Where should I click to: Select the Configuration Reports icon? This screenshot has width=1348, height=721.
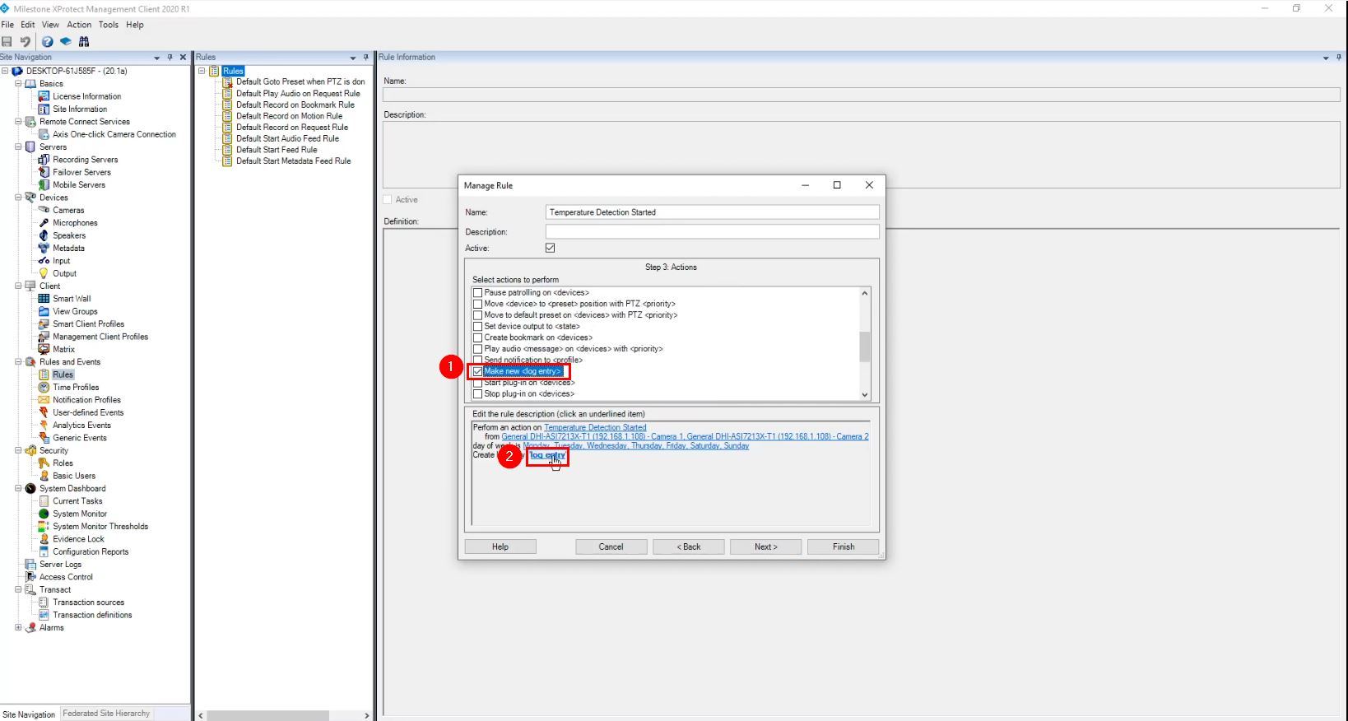coord(44,551)
